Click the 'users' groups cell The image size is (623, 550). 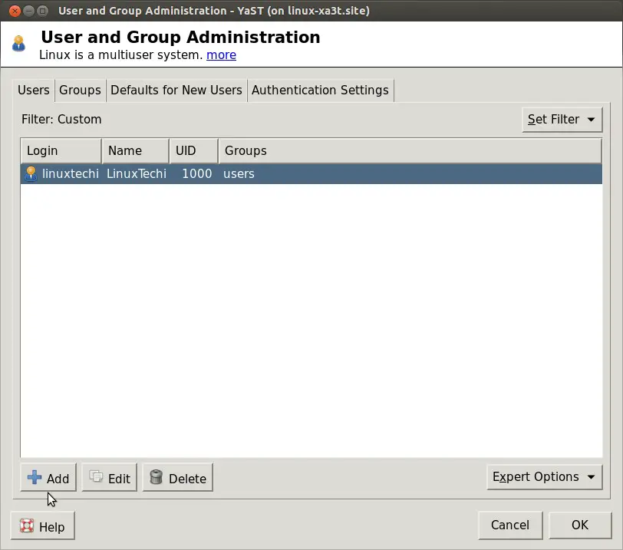click(239, 174)
